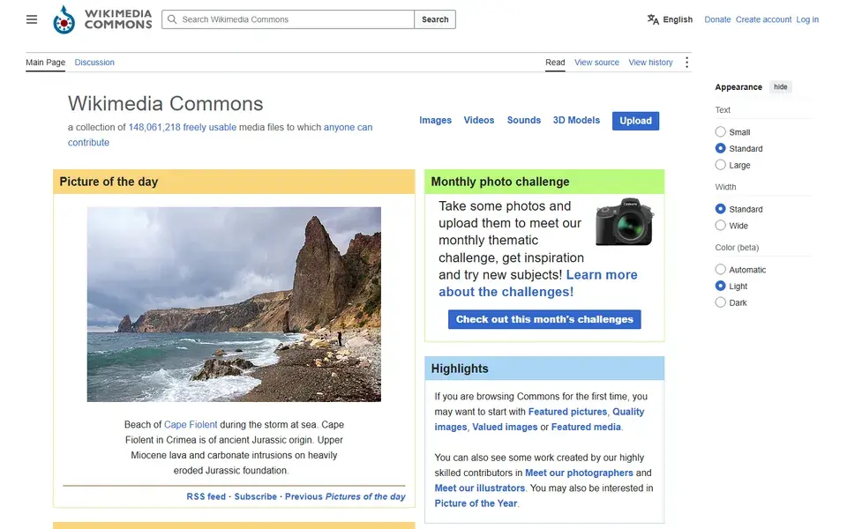Open the RSS feed link
Image resolution: width=847 pixels, height=529 pixels.
[x=206, y=496]
